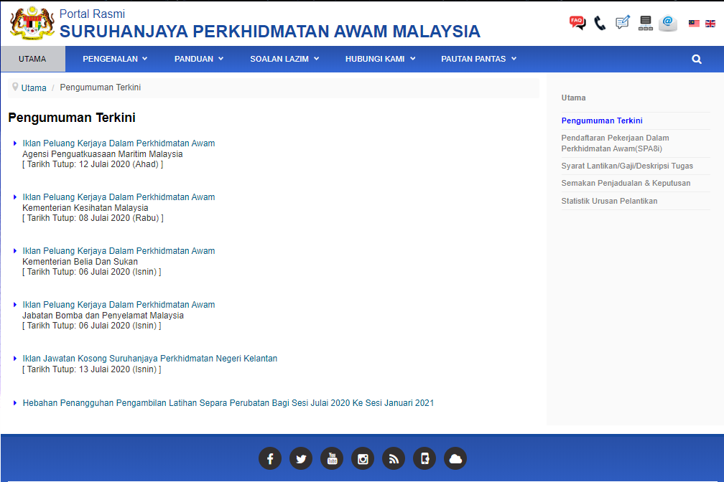Click the email envelope icon
Viewport: 724px width, 482px height.
(x=668, y=23)
